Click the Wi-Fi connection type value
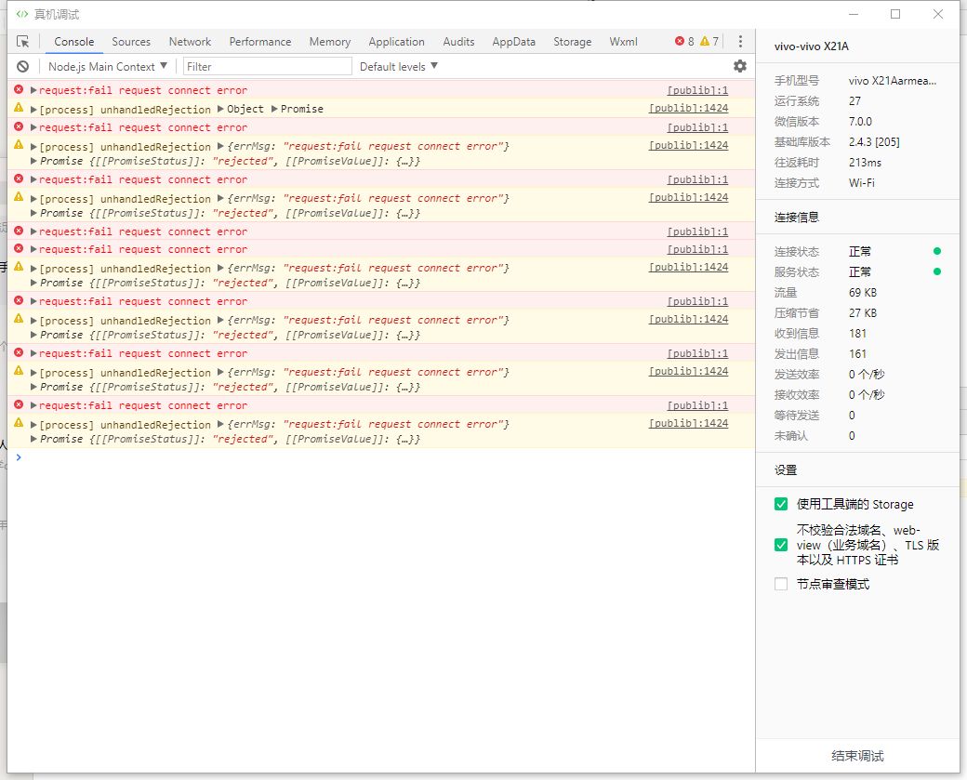Image resolution: width=967 pixels, height=780 pixels. coord(862,182)
